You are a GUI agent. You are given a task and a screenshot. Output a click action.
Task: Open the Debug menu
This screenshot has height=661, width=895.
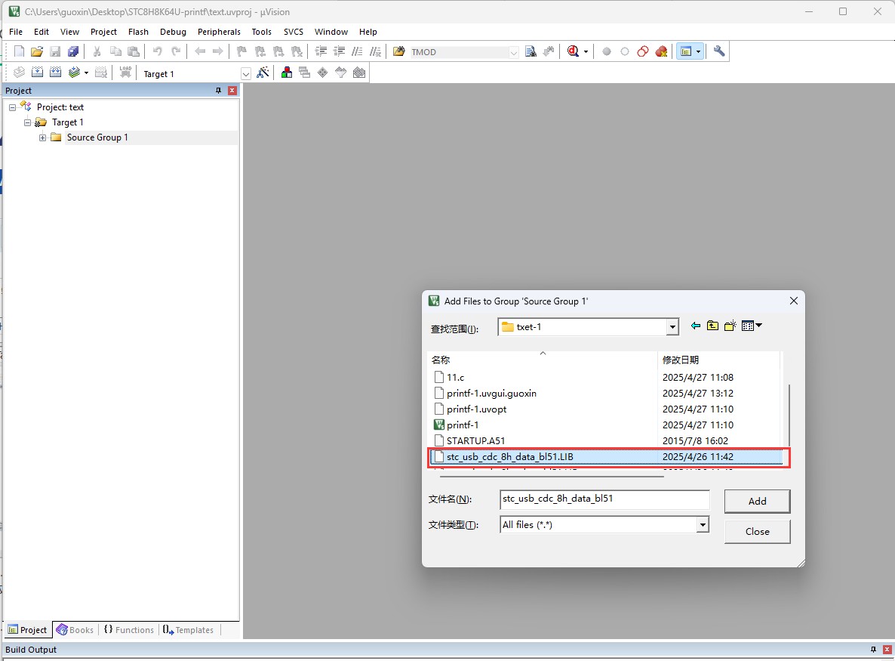click(x=173, y=32)
